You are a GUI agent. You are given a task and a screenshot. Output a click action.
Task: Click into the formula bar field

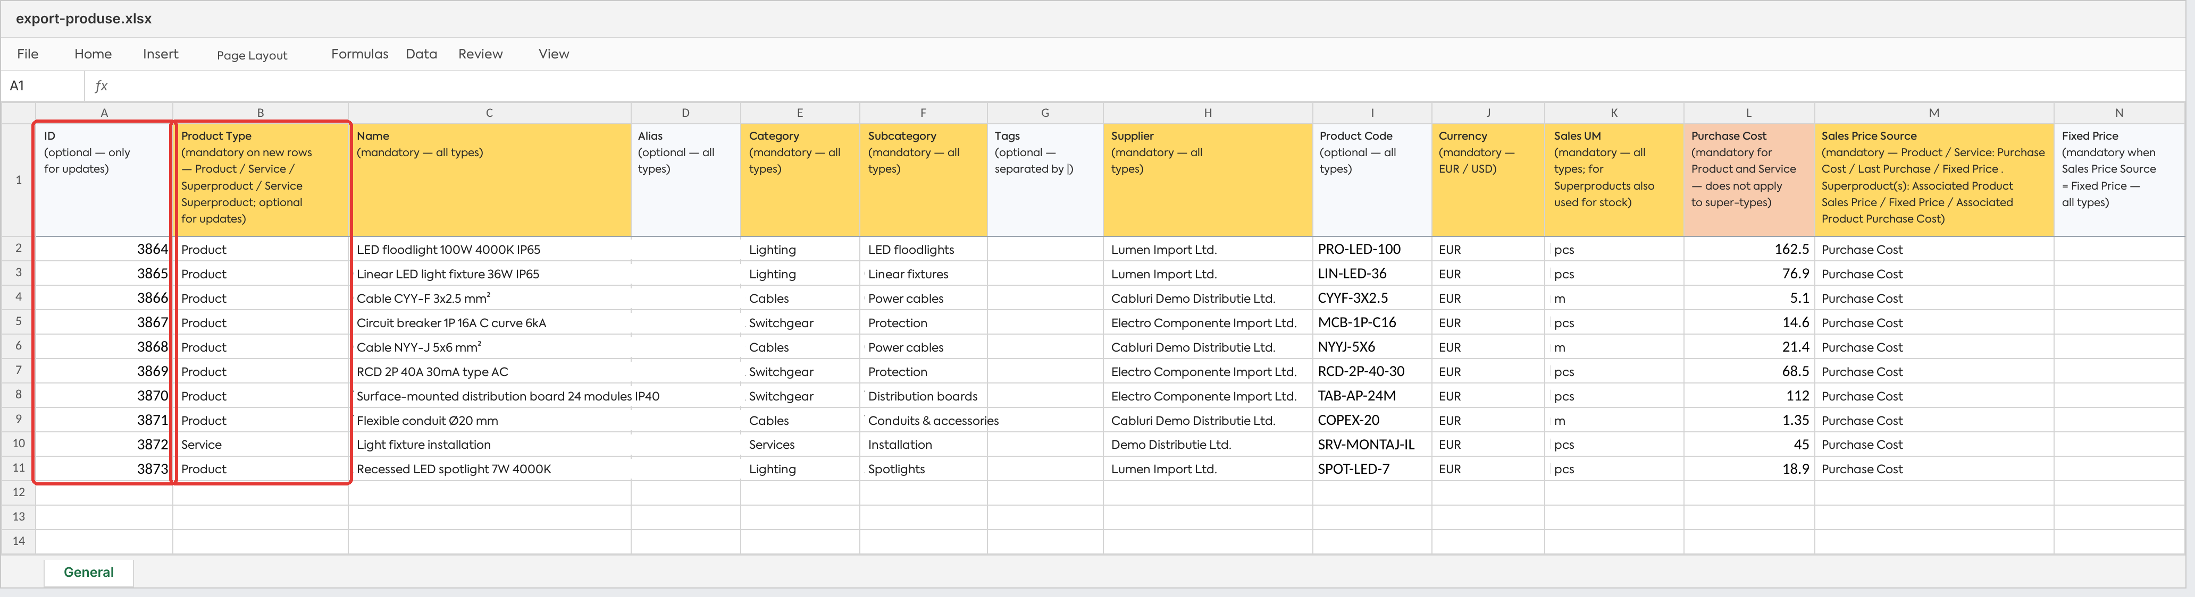1150,85
